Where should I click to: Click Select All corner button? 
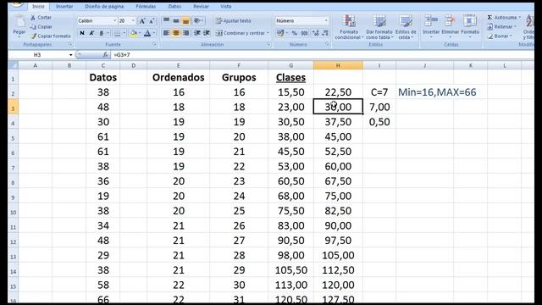[14, 65]
